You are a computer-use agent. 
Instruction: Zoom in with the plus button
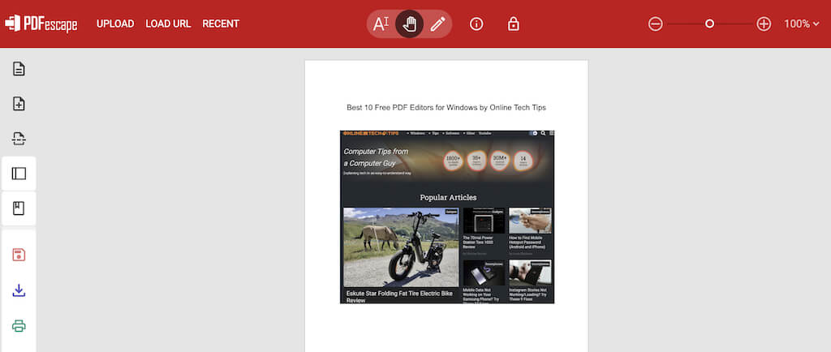(764, 24)
